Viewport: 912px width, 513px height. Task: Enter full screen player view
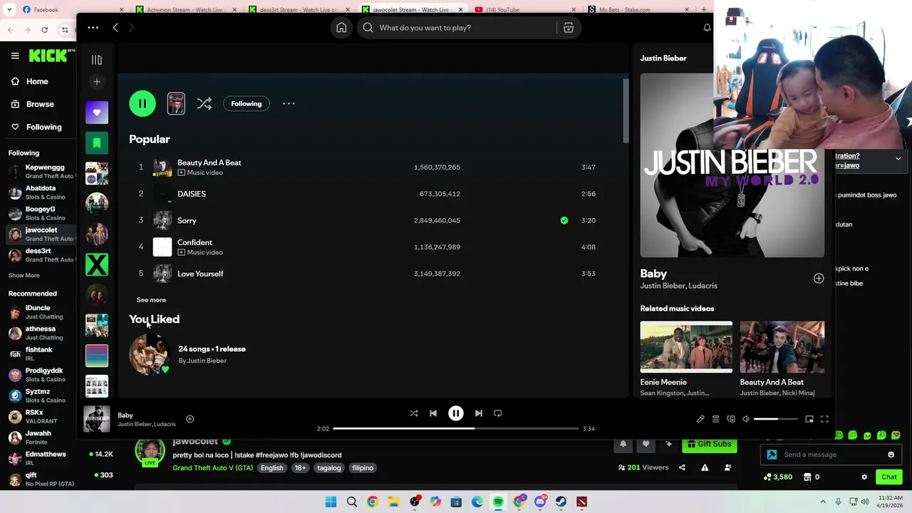click(824, 419)
